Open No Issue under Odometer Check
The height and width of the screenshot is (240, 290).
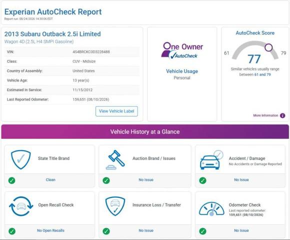(x=241, y=230)
